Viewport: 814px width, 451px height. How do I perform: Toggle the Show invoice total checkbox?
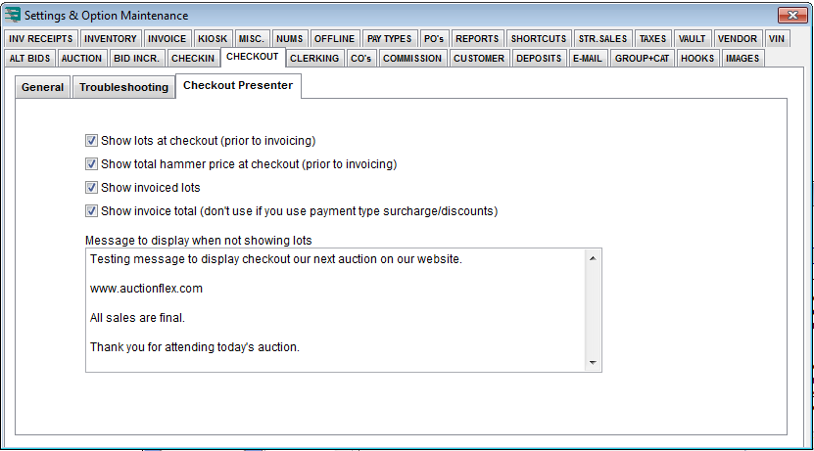tap(92, 211)
